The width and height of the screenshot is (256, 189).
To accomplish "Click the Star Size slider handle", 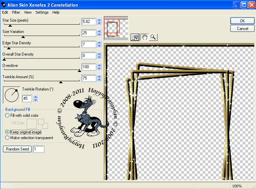I will 10,26.
